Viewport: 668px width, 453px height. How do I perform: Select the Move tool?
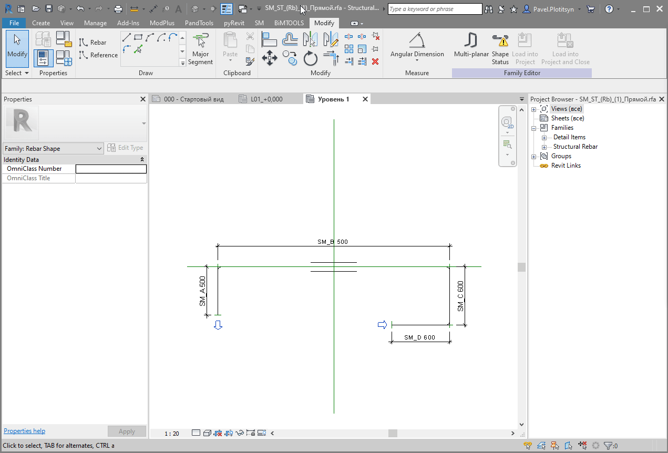[x=270, y=58]
